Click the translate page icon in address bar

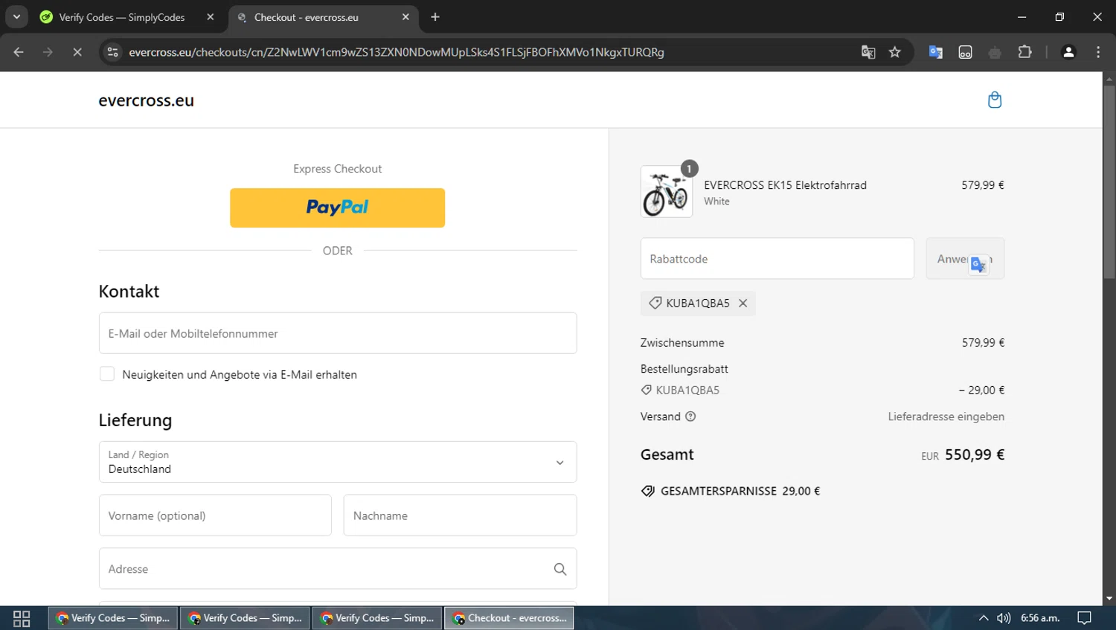coord(868,52)
